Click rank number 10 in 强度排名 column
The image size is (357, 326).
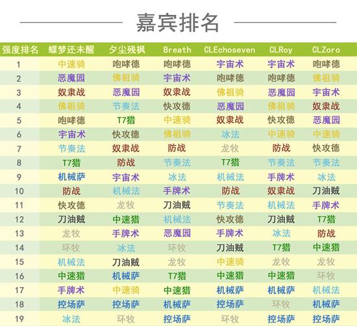click(19, 191)
